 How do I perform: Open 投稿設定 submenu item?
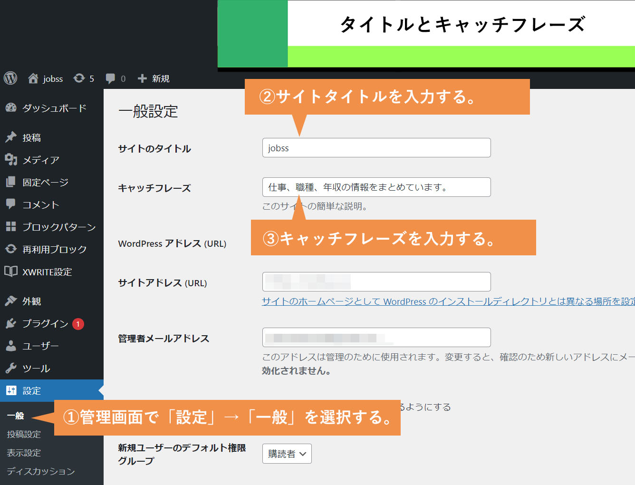[24, 434]
